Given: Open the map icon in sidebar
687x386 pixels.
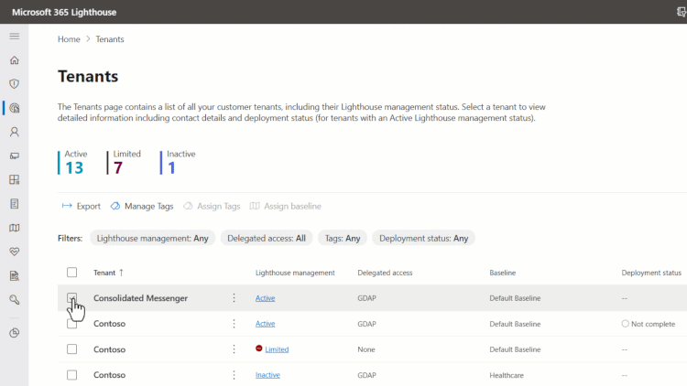Looking at the screenshot, I should (x=14, y=227).
